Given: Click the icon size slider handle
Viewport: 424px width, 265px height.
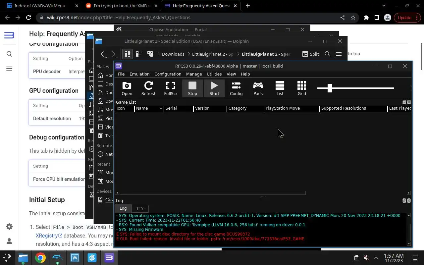Looking at the screenshot, I should (330, 88).
